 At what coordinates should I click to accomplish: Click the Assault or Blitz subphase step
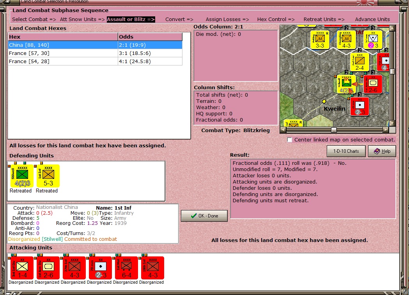(131, 19)
